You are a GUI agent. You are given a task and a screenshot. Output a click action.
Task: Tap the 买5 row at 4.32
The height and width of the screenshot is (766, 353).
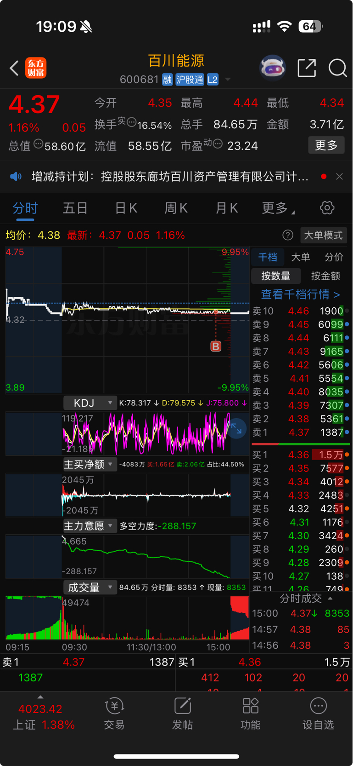click(x=301, y=509)
